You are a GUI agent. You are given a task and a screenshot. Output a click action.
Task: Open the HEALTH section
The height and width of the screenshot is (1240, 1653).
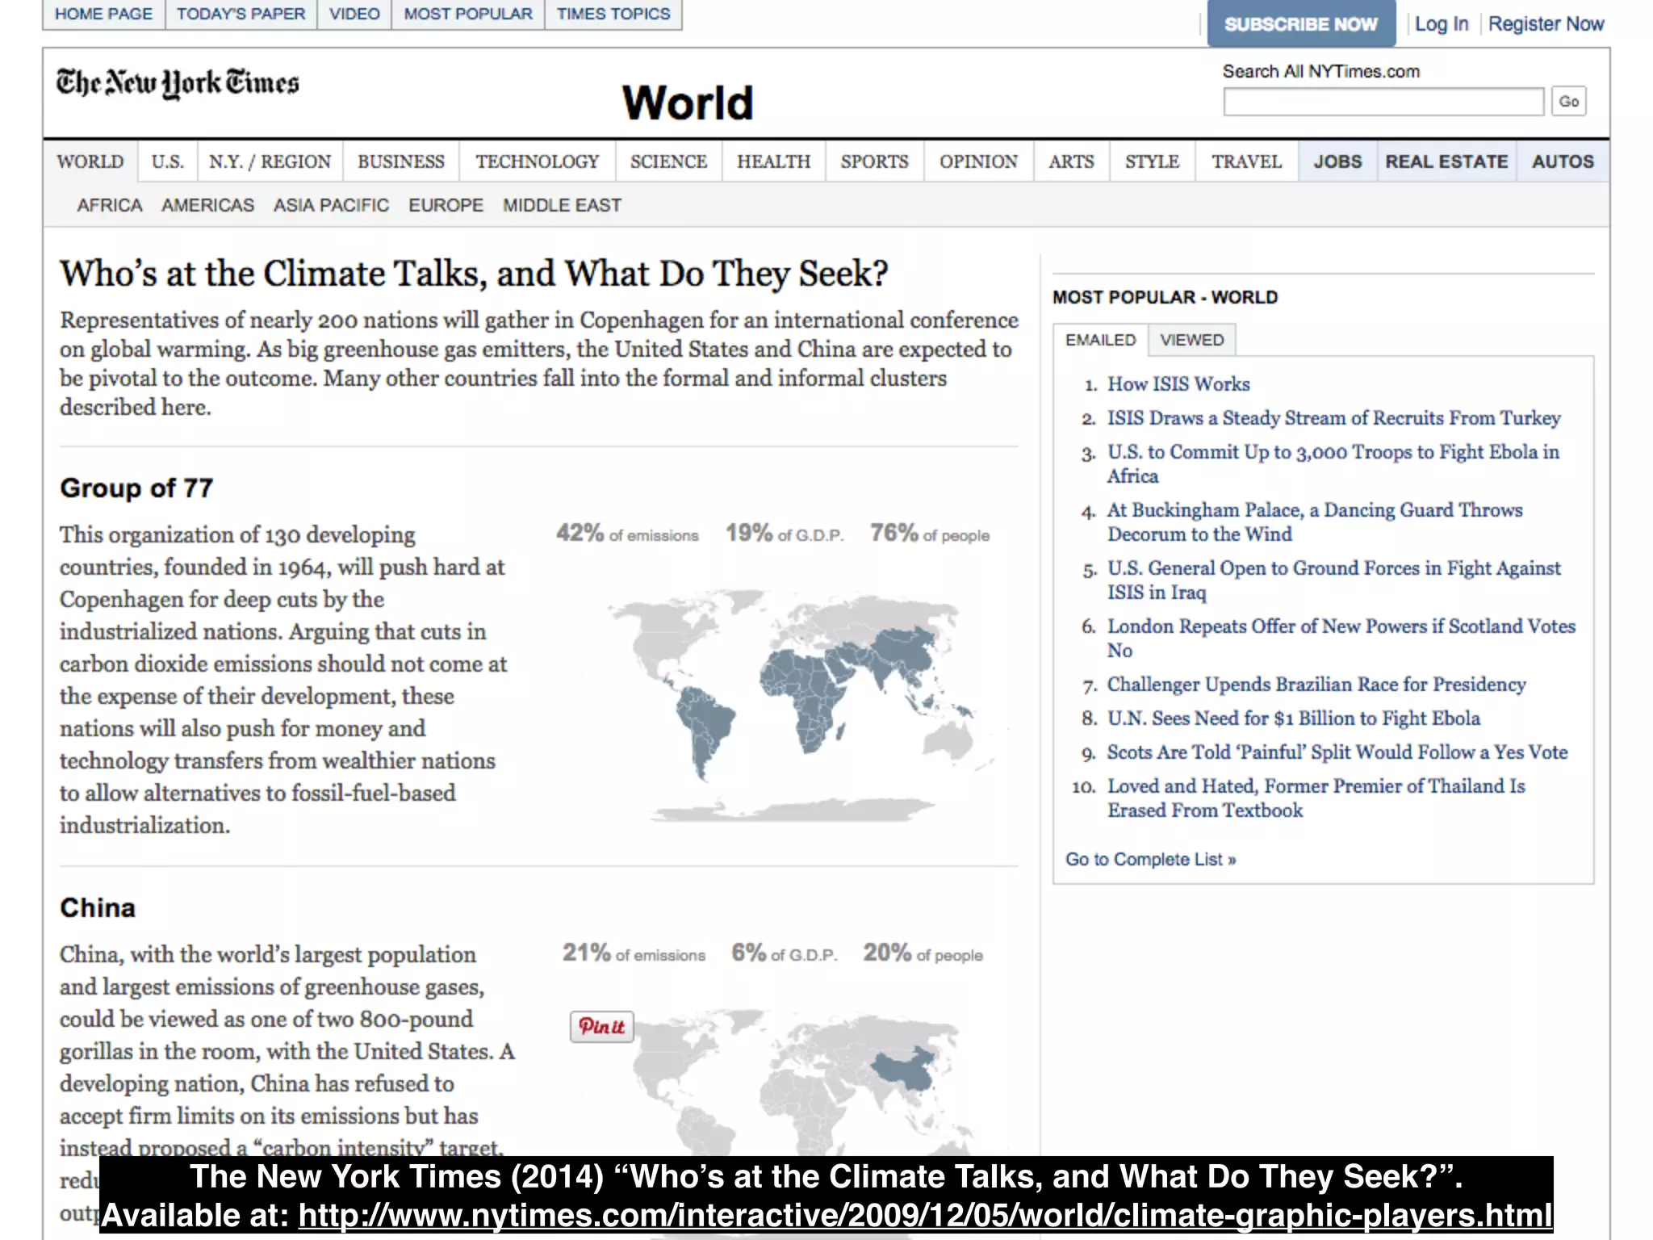(x=773, y=161)
